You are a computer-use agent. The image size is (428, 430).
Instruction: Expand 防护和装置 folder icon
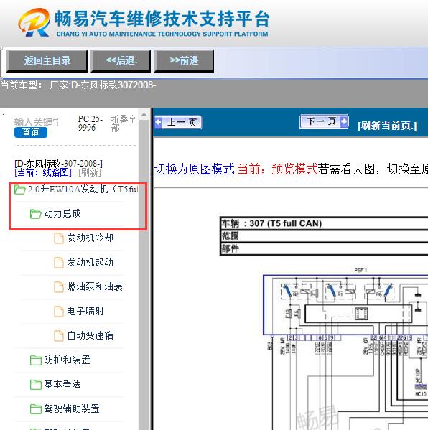[x=36, y=360]
